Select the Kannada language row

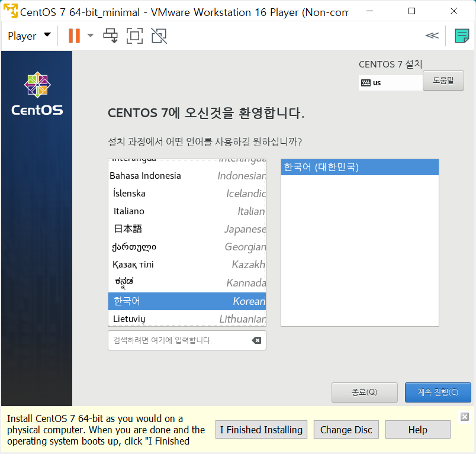[x=187, y=282]
